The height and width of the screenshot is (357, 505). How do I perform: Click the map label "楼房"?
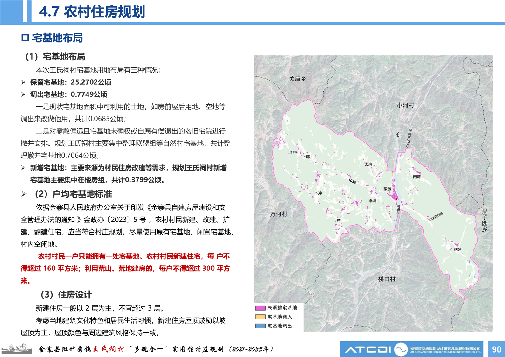[x=388, y=189]
